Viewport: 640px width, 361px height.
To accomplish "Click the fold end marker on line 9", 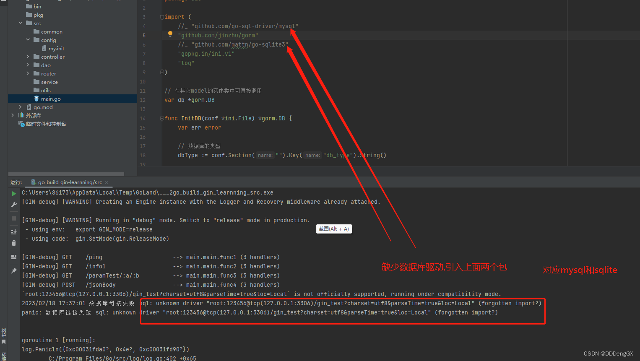I will (x=162, y=72).
